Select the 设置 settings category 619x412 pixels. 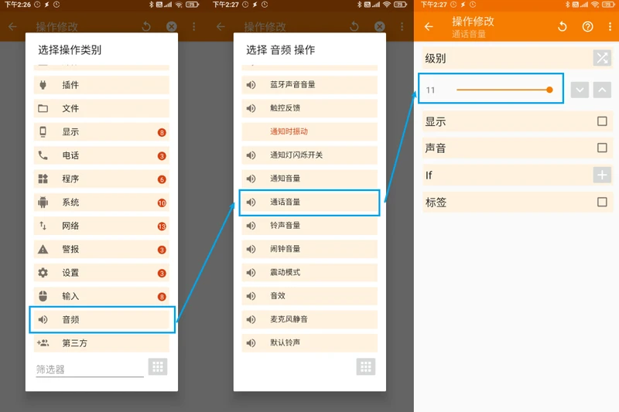pos(101,272)
